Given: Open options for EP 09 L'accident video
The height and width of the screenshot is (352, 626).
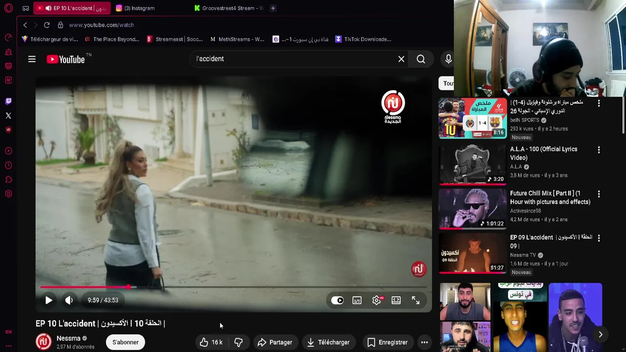Looking at the screenshot, I should (x=599, y=238).
